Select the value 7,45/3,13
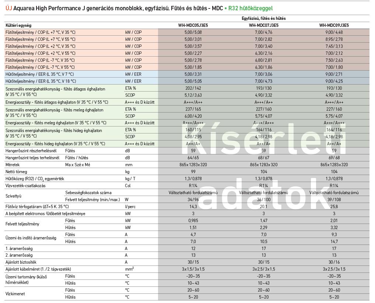The height and width of the screenshot is (303, 375). pos(334,46)
